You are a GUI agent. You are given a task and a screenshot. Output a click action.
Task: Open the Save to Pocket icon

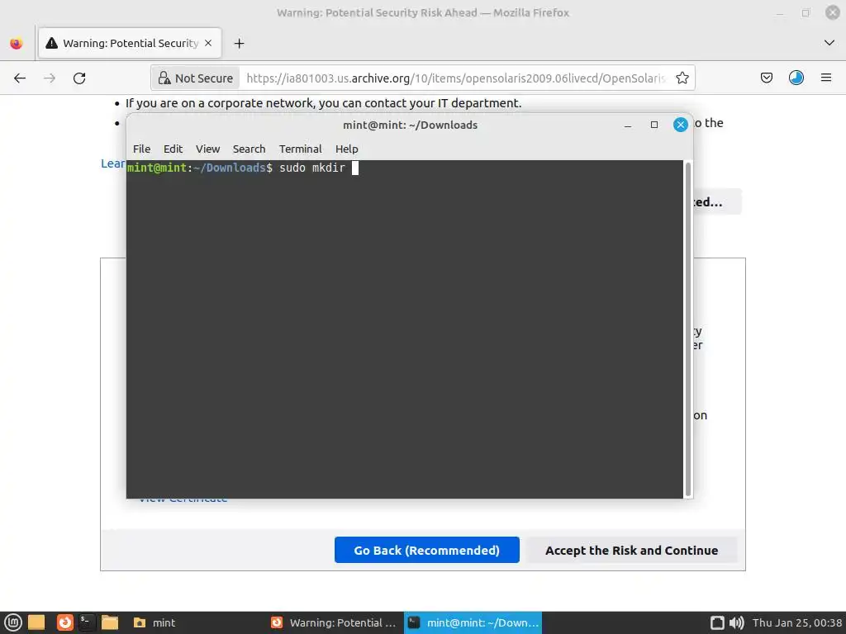(x=766, y=78)
